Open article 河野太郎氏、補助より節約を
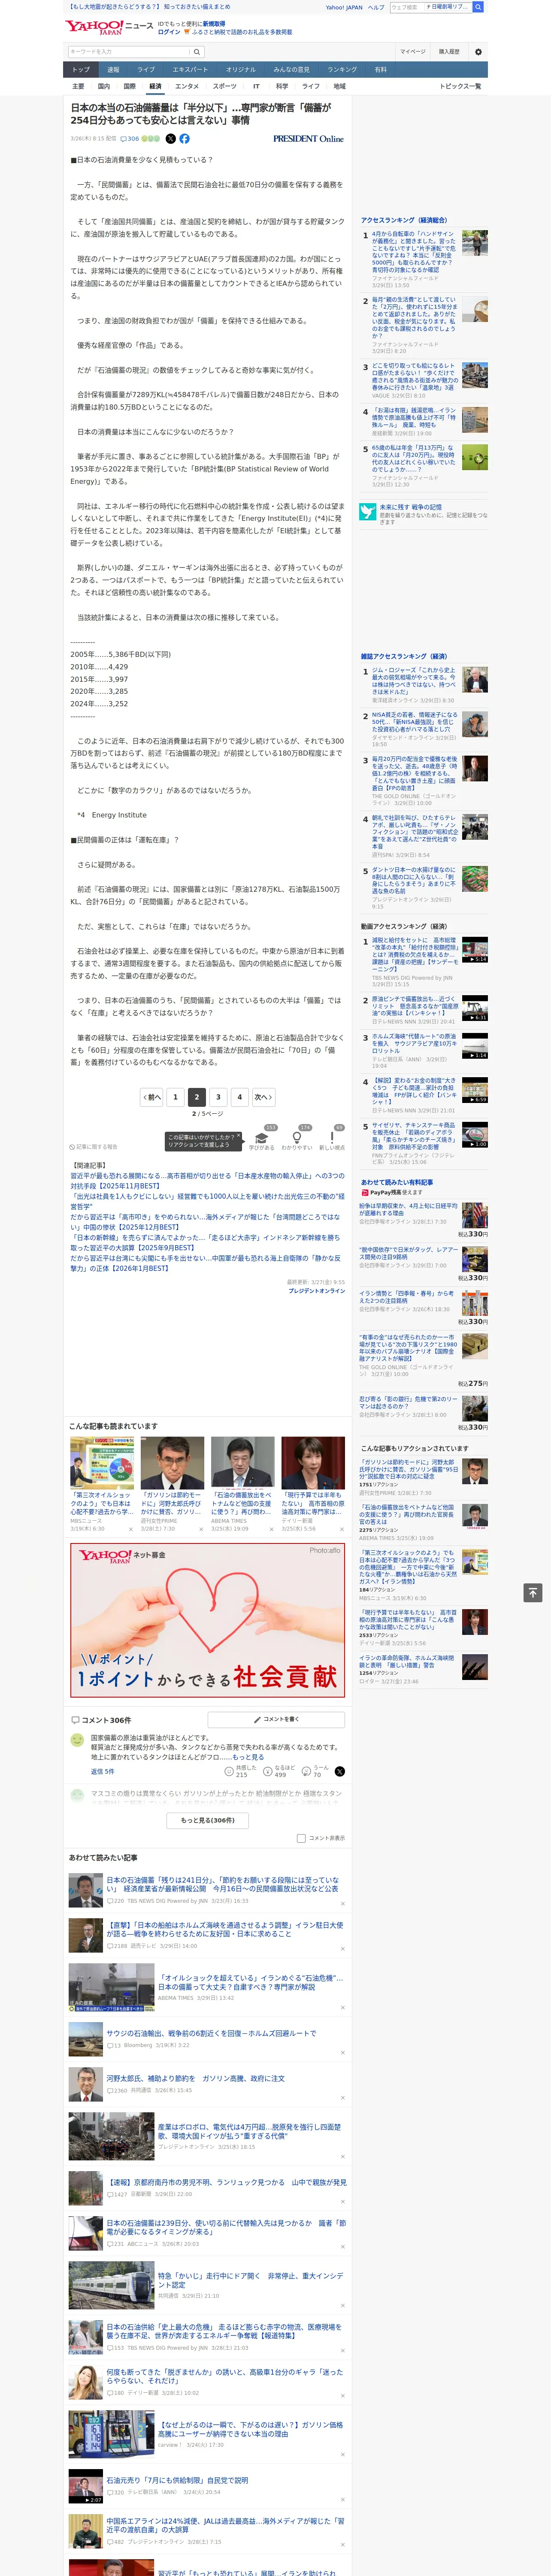This screenshot has width=551, height=2576. [196, 2077]
